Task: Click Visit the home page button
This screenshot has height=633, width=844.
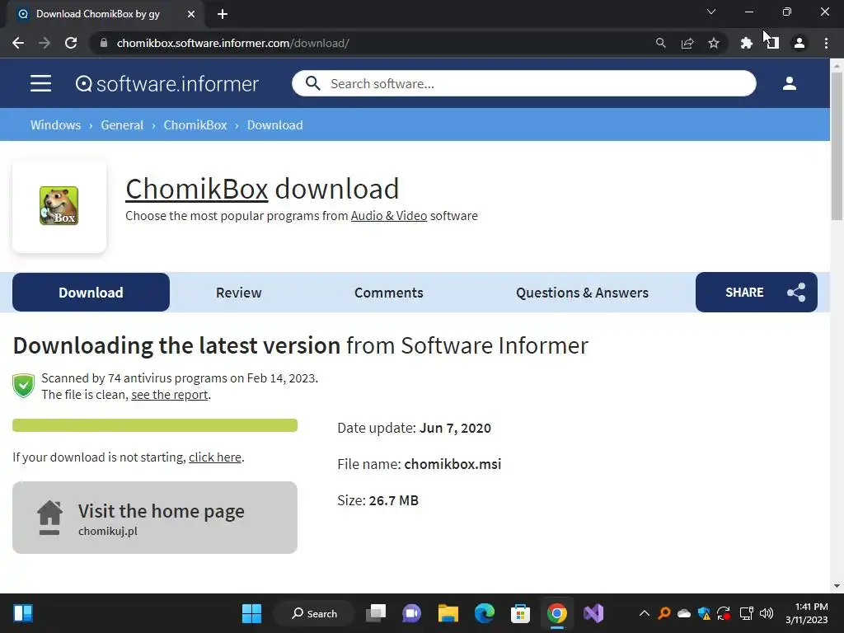Action: click(x=155, y=518)
